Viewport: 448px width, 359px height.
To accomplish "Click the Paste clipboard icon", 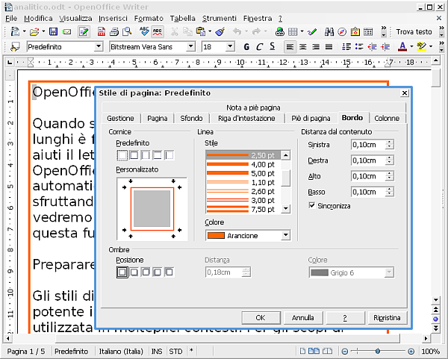I will coord(201,31).
